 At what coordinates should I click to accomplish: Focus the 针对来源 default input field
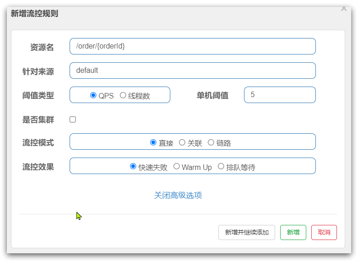[x=193, y=71]
